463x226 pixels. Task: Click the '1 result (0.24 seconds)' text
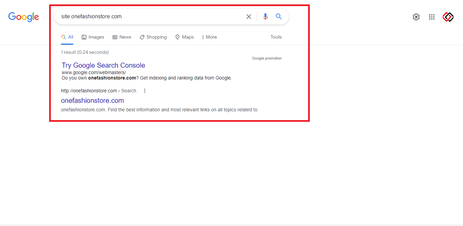(x=85, y=52)
